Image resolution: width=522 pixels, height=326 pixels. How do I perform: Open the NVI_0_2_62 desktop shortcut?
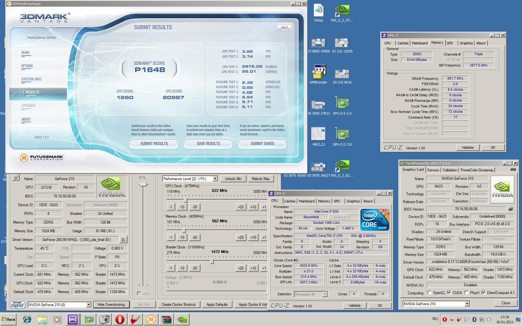[x=342, y=168]
